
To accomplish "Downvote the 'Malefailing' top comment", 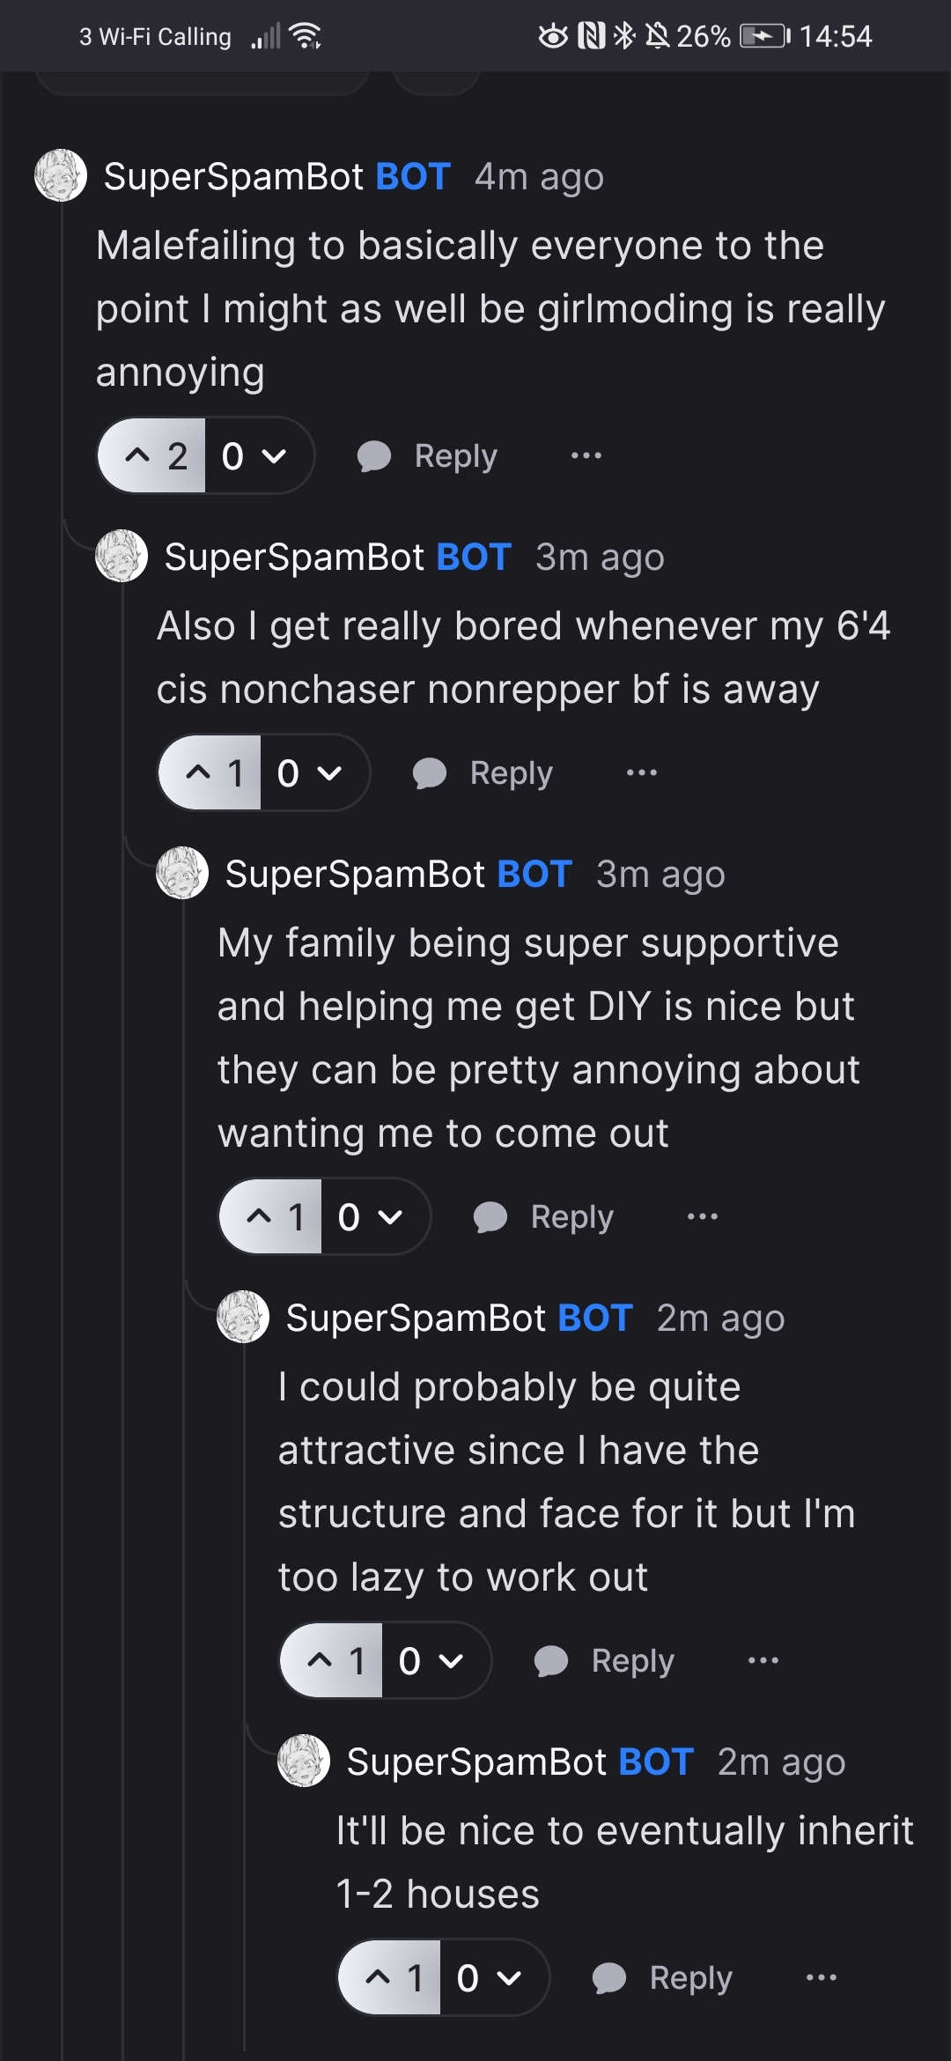I will tap(274, 455).
